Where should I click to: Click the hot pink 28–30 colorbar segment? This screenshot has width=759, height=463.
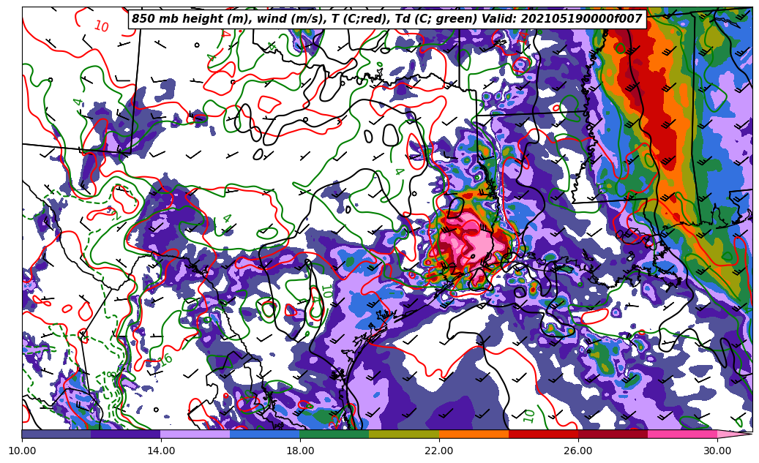pyautogui.click(x=681, y=434)
